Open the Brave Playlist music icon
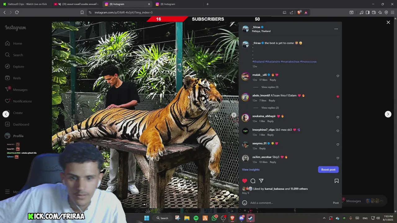Viewport: 397px width, 223px height. coord(361,12)
